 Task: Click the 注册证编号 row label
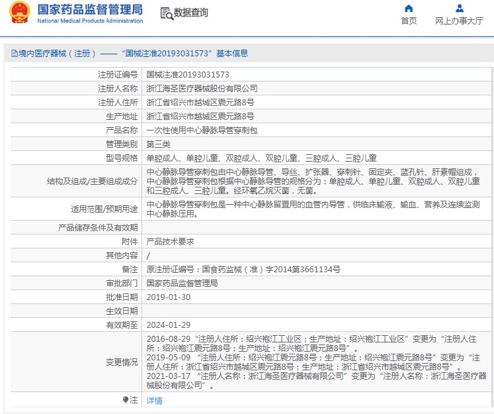click(x=118, y=75)
